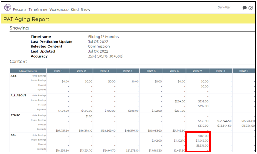Click BDL $168.00 order earnings in 2022-7
Image resolution: width=257 pixels, height=154 pixels.
click(203, 136)
